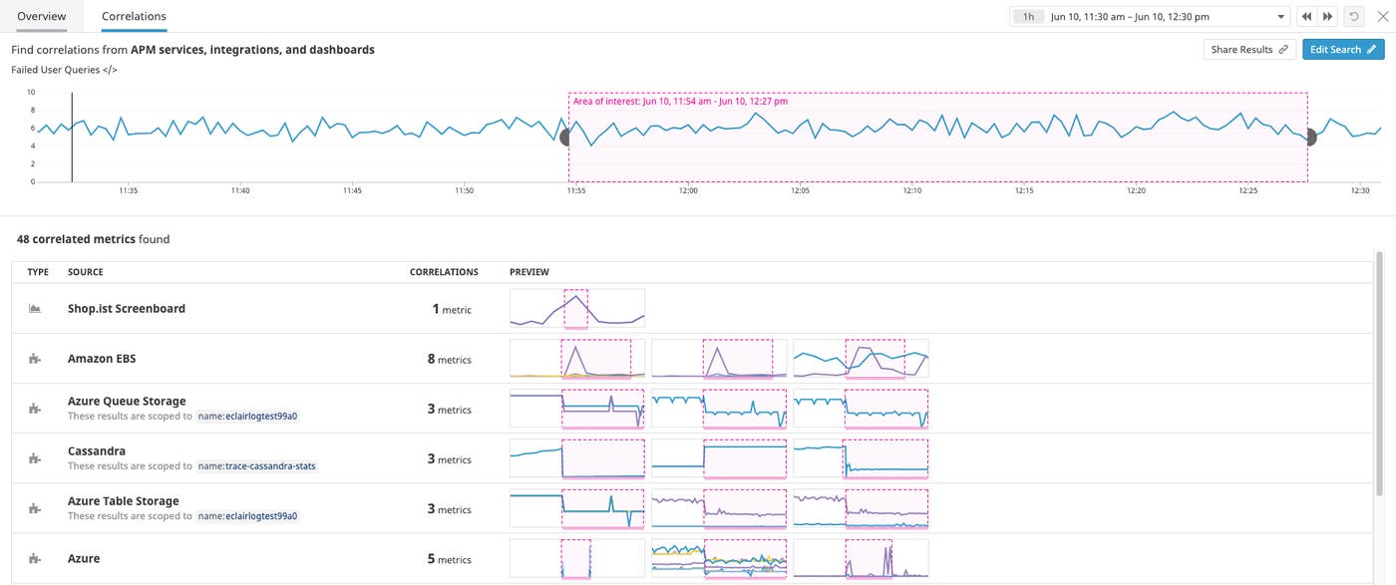1396x585 pixels.
Task: Click the Shop.ist Screenboard dashboard type icon
Action: pos(34,308)
